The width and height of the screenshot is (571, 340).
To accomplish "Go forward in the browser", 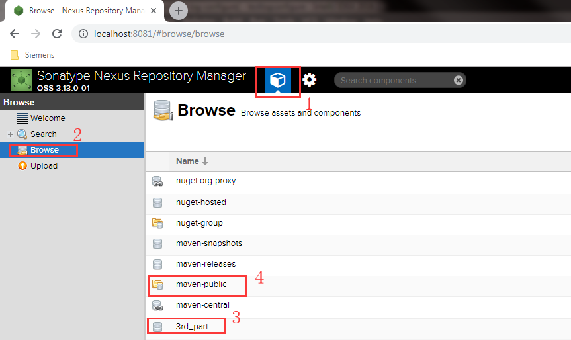I will [36, 34].
